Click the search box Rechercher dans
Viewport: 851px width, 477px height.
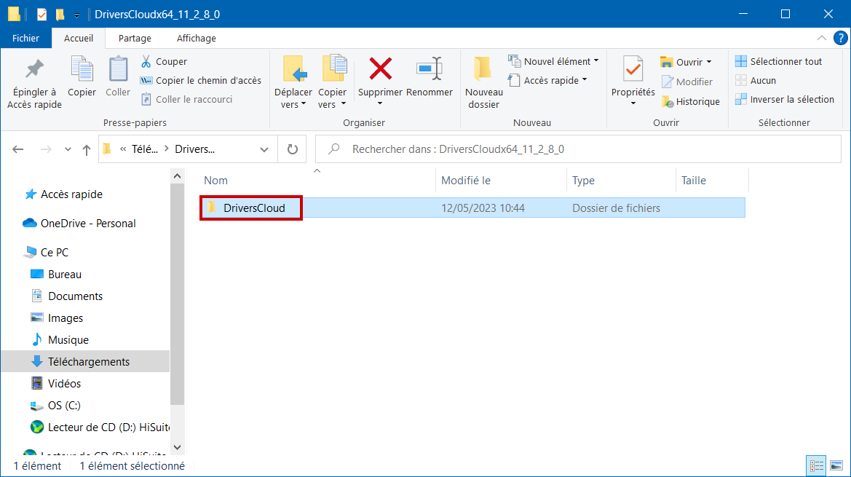click(578, 149)
